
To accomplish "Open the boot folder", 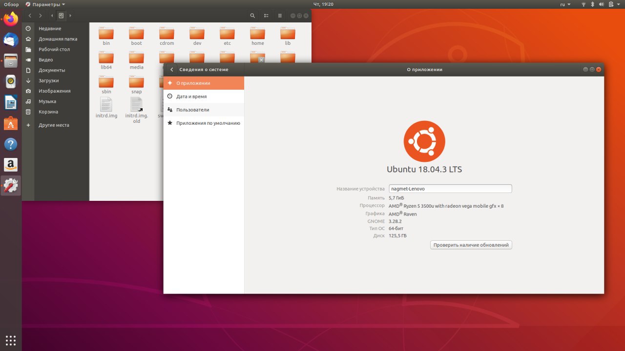I will [137, 36].
